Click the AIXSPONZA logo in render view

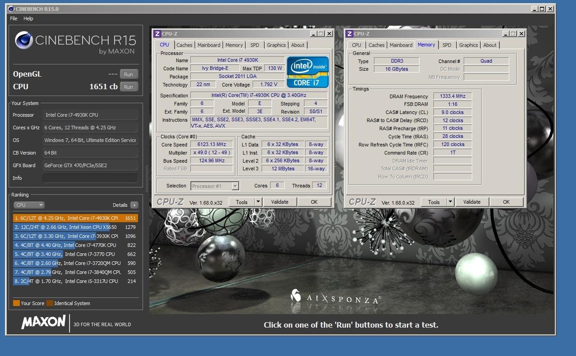click(335, 297)
